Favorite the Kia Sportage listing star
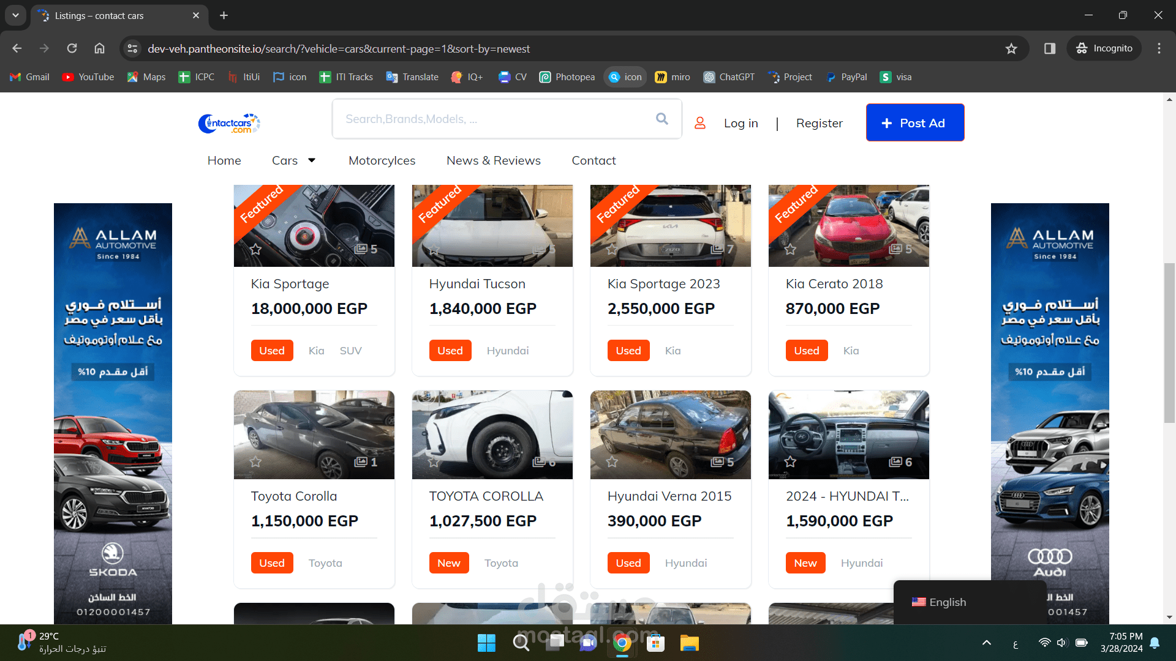The image size is (1176, 661). [x=256, y=249]
